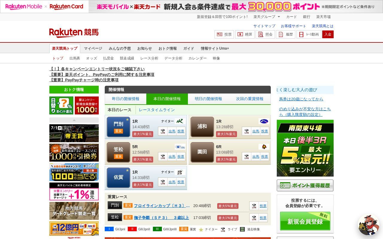Open the 門別 racecourse button
Image resolution: width=383 pixels, height=239 pixels.
pyautogui.click(x=118, y=127)
